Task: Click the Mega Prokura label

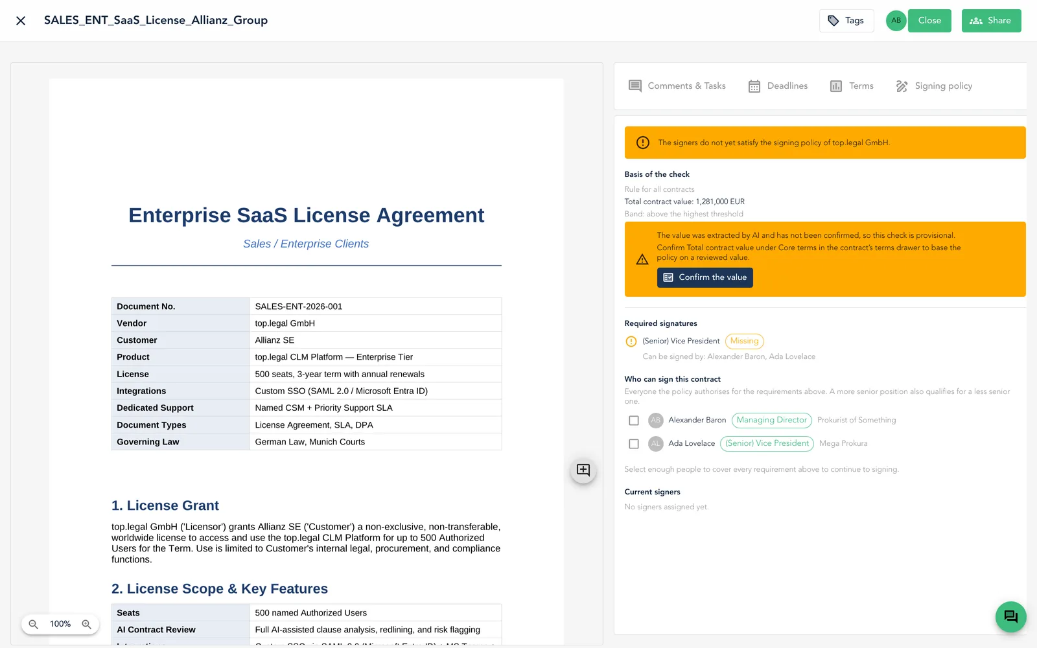Action: point(843,444)
